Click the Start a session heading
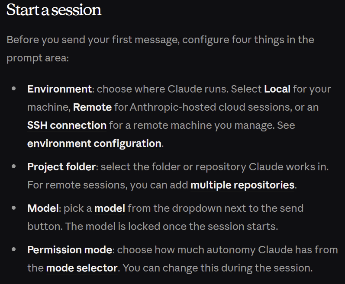This screenshot has height=284, width=345. point(54,10)
